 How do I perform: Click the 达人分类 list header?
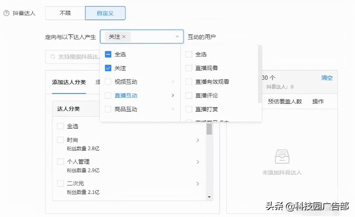69,109
